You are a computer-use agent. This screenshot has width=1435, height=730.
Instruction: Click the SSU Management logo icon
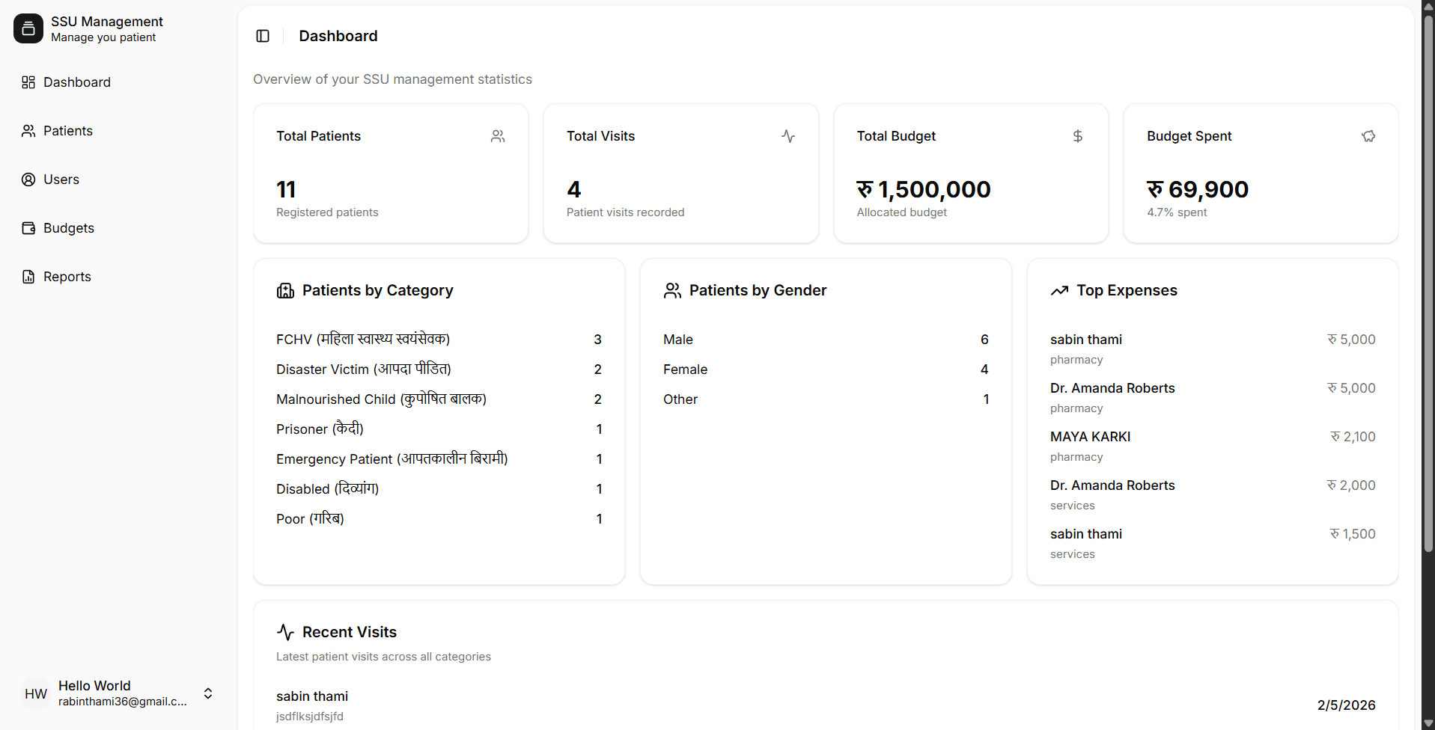28,28
